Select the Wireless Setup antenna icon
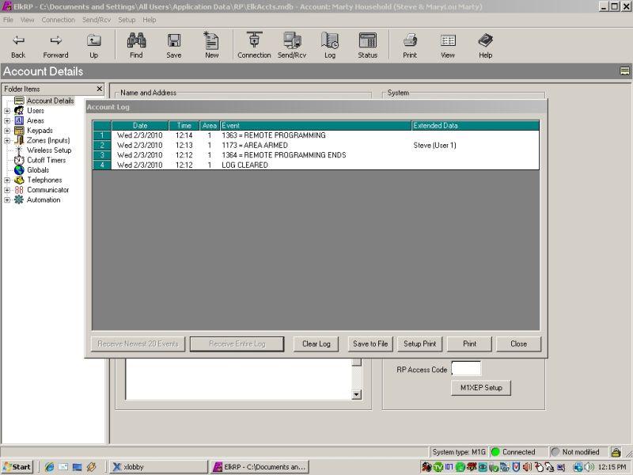The image size is (633, 475). point(18,150)
